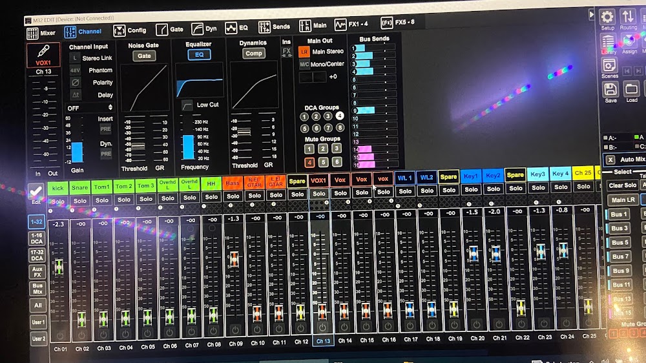Open the OFF insert source dropdown
This screenshot has width=646, height=363.
(x=90, y=108)
